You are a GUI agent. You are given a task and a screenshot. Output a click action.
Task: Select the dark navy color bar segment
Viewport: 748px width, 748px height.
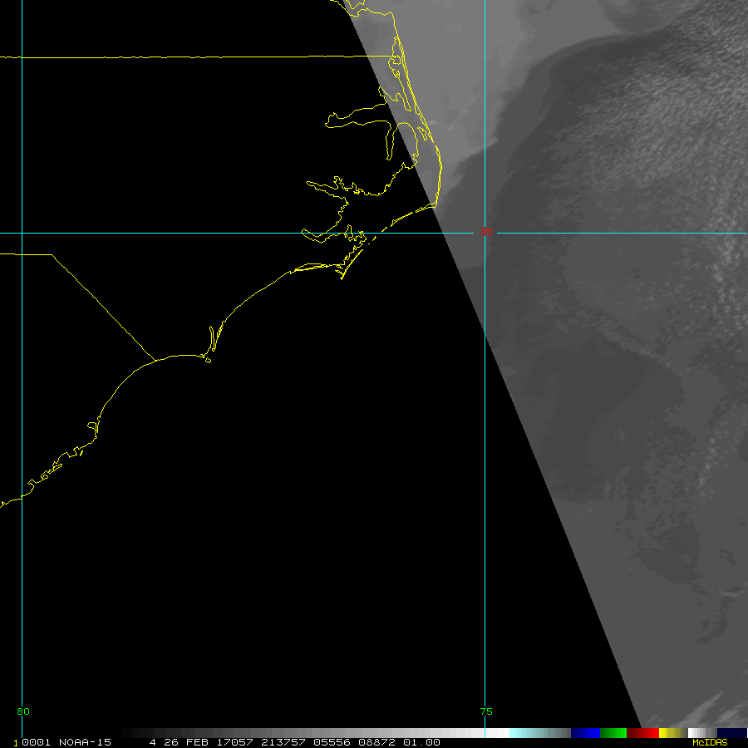732,733
